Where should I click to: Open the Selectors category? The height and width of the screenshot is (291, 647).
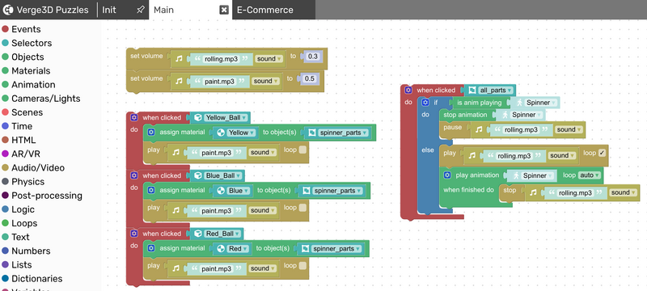click(32, 43)
